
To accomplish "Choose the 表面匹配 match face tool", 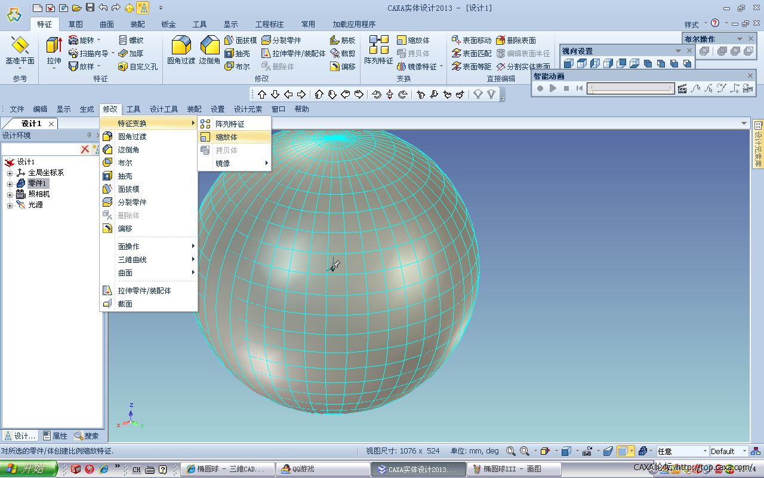I will (472, 53).
